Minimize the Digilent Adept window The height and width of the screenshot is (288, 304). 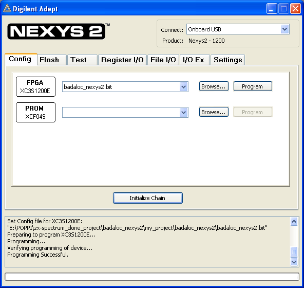tap(272, 9)
